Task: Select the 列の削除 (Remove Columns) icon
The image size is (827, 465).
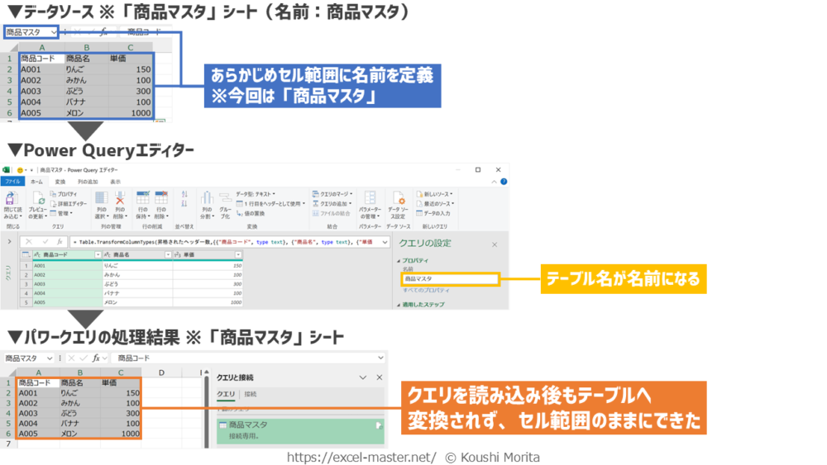Action: [x=120, y=200]
